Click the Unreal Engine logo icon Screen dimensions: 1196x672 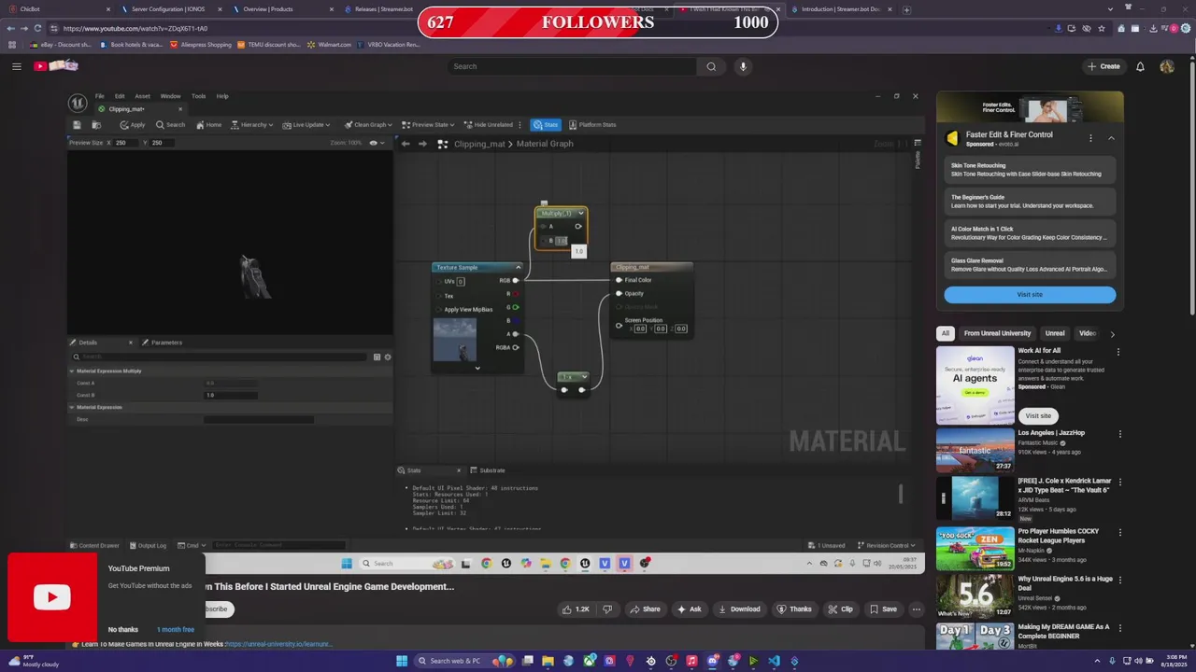coord(78,103)
